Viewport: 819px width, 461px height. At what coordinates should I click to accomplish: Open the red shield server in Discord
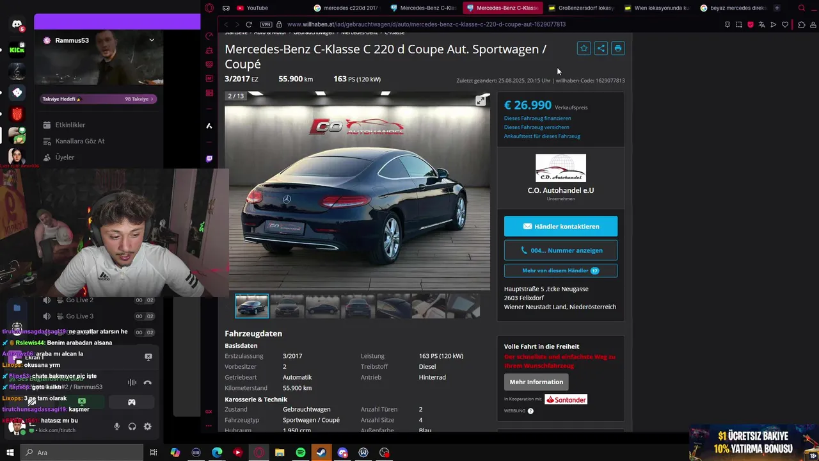17,114
